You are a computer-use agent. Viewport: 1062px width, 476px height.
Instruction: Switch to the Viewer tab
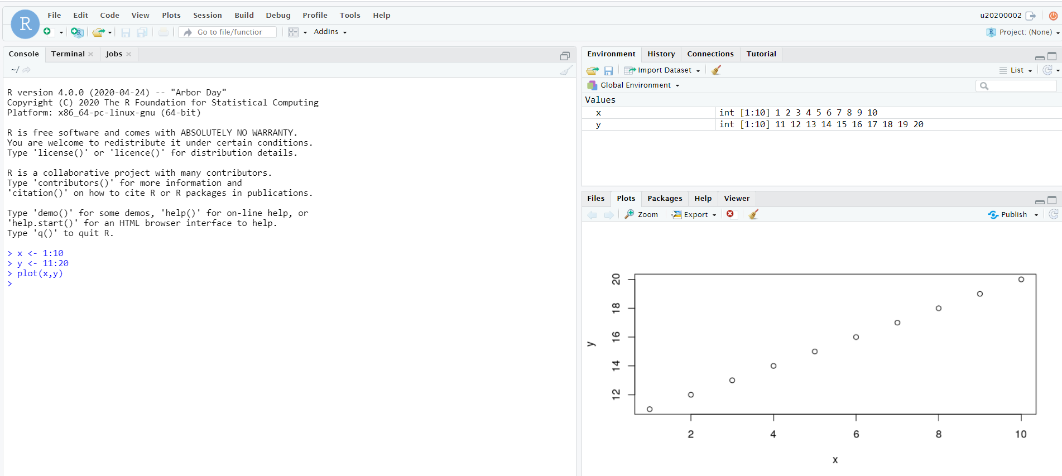click(x=737, y=199)
